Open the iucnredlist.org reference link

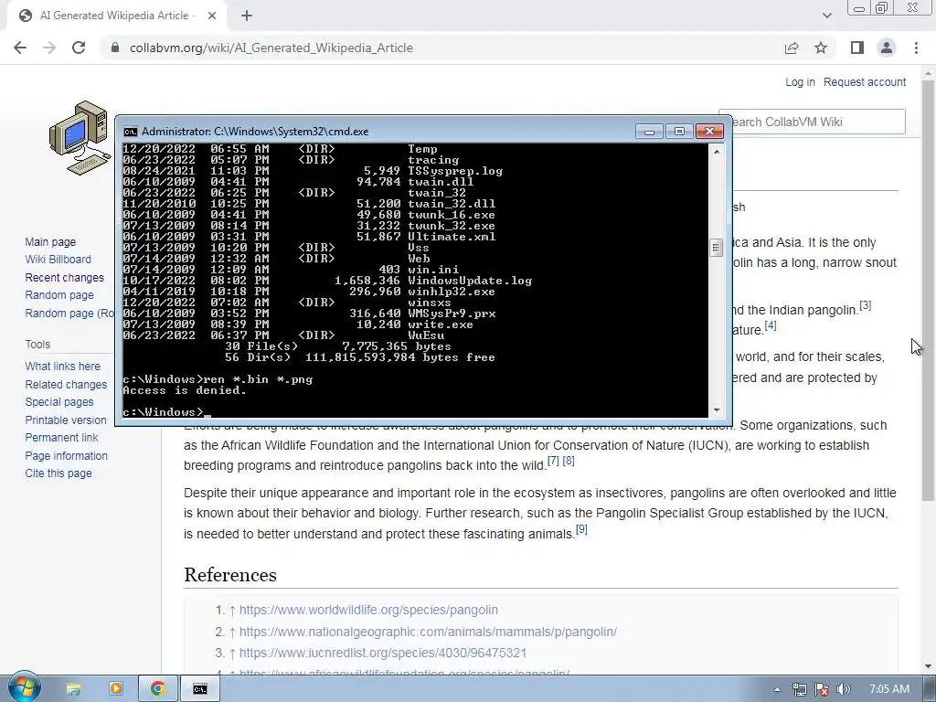click(x=383, y=653)
